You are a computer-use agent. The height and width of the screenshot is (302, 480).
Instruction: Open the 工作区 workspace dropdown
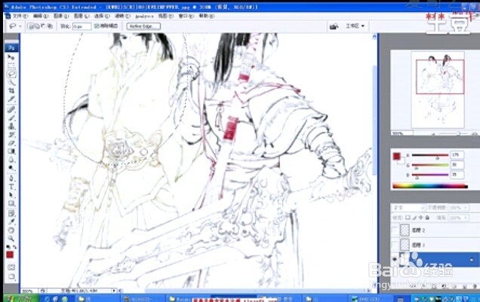coord(355,26)
